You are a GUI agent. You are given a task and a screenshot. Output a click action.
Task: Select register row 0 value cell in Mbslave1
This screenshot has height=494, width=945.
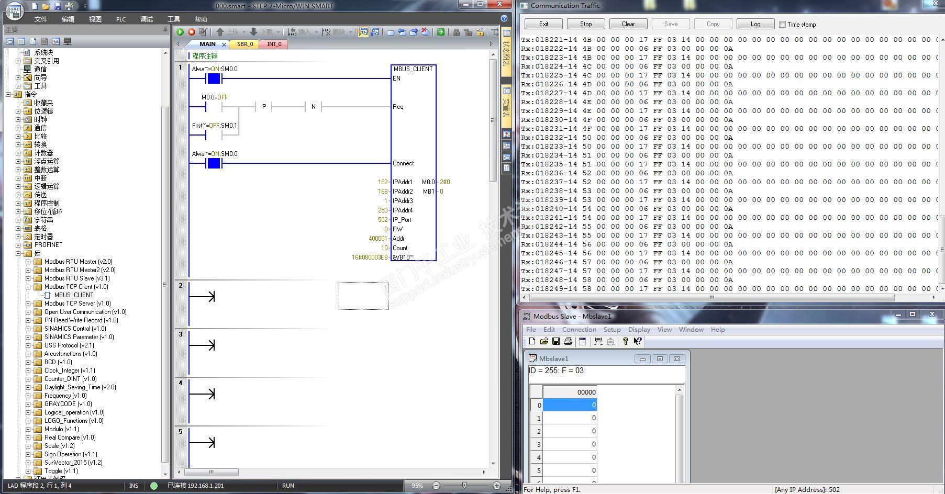coord(570,405)
